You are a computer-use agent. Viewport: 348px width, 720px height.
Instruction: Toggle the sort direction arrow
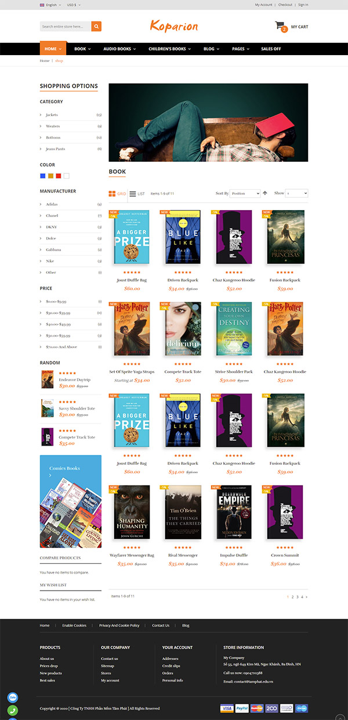point(265,193)
